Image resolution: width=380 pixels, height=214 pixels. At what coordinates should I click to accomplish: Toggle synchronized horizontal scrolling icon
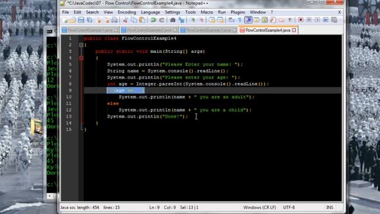point(220,20)
